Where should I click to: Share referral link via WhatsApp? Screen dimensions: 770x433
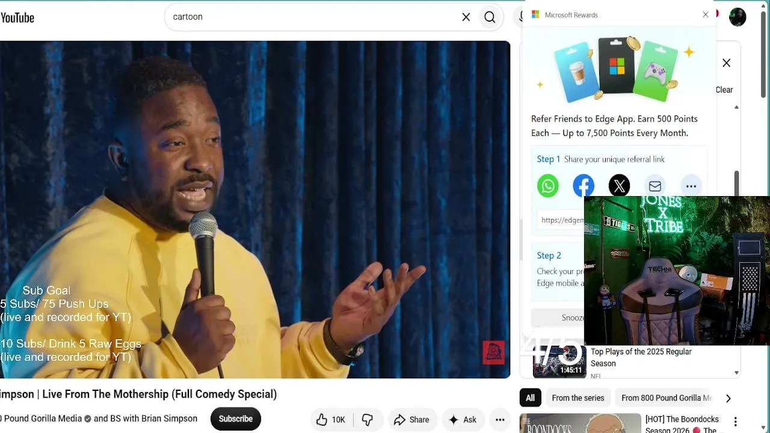[548, 186]
